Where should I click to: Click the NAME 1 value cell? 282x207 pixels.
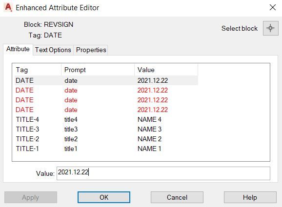pyautogui.click(x=149, y=149)
